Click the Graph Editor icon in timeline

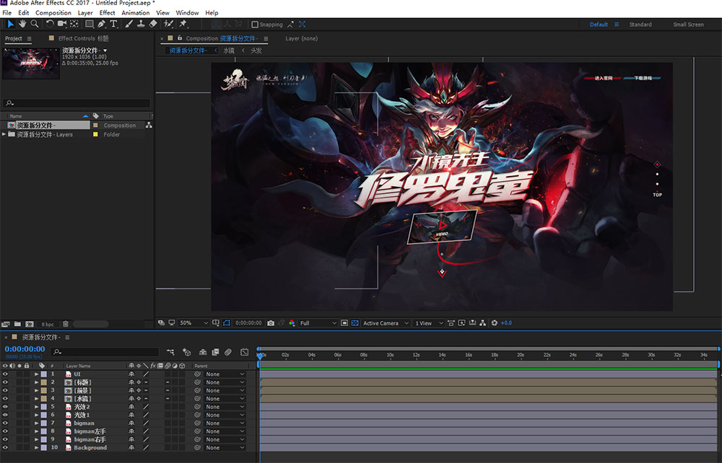(x=245, y=352)
